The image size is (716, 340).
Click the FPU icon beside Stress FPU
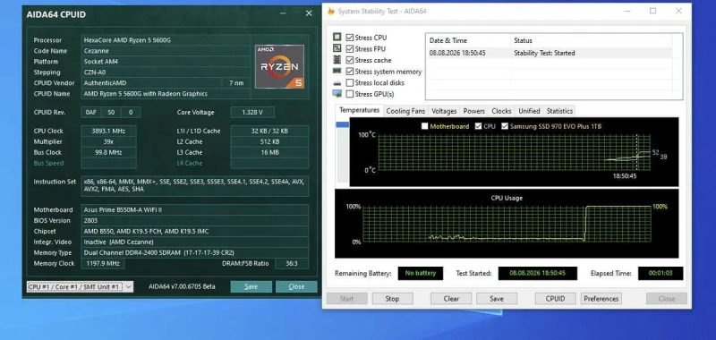click(x=337, y=48)
